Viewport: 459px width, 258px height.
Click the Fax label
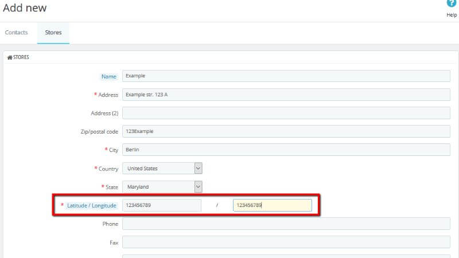click(114, 243)
